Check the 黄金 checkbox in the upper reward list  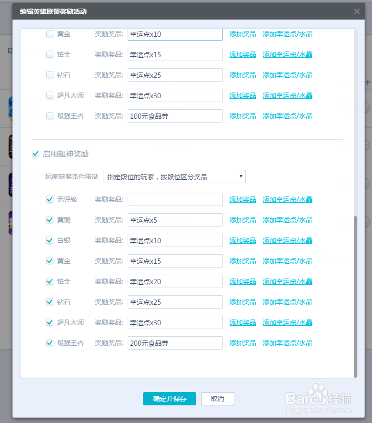pyautogui.click(x=50, y=34)
